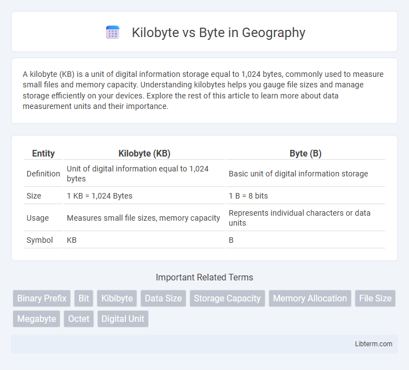409x370 pixels.
Task: Click the '1 B = 8 bits' cell
Action: point(306,196)
